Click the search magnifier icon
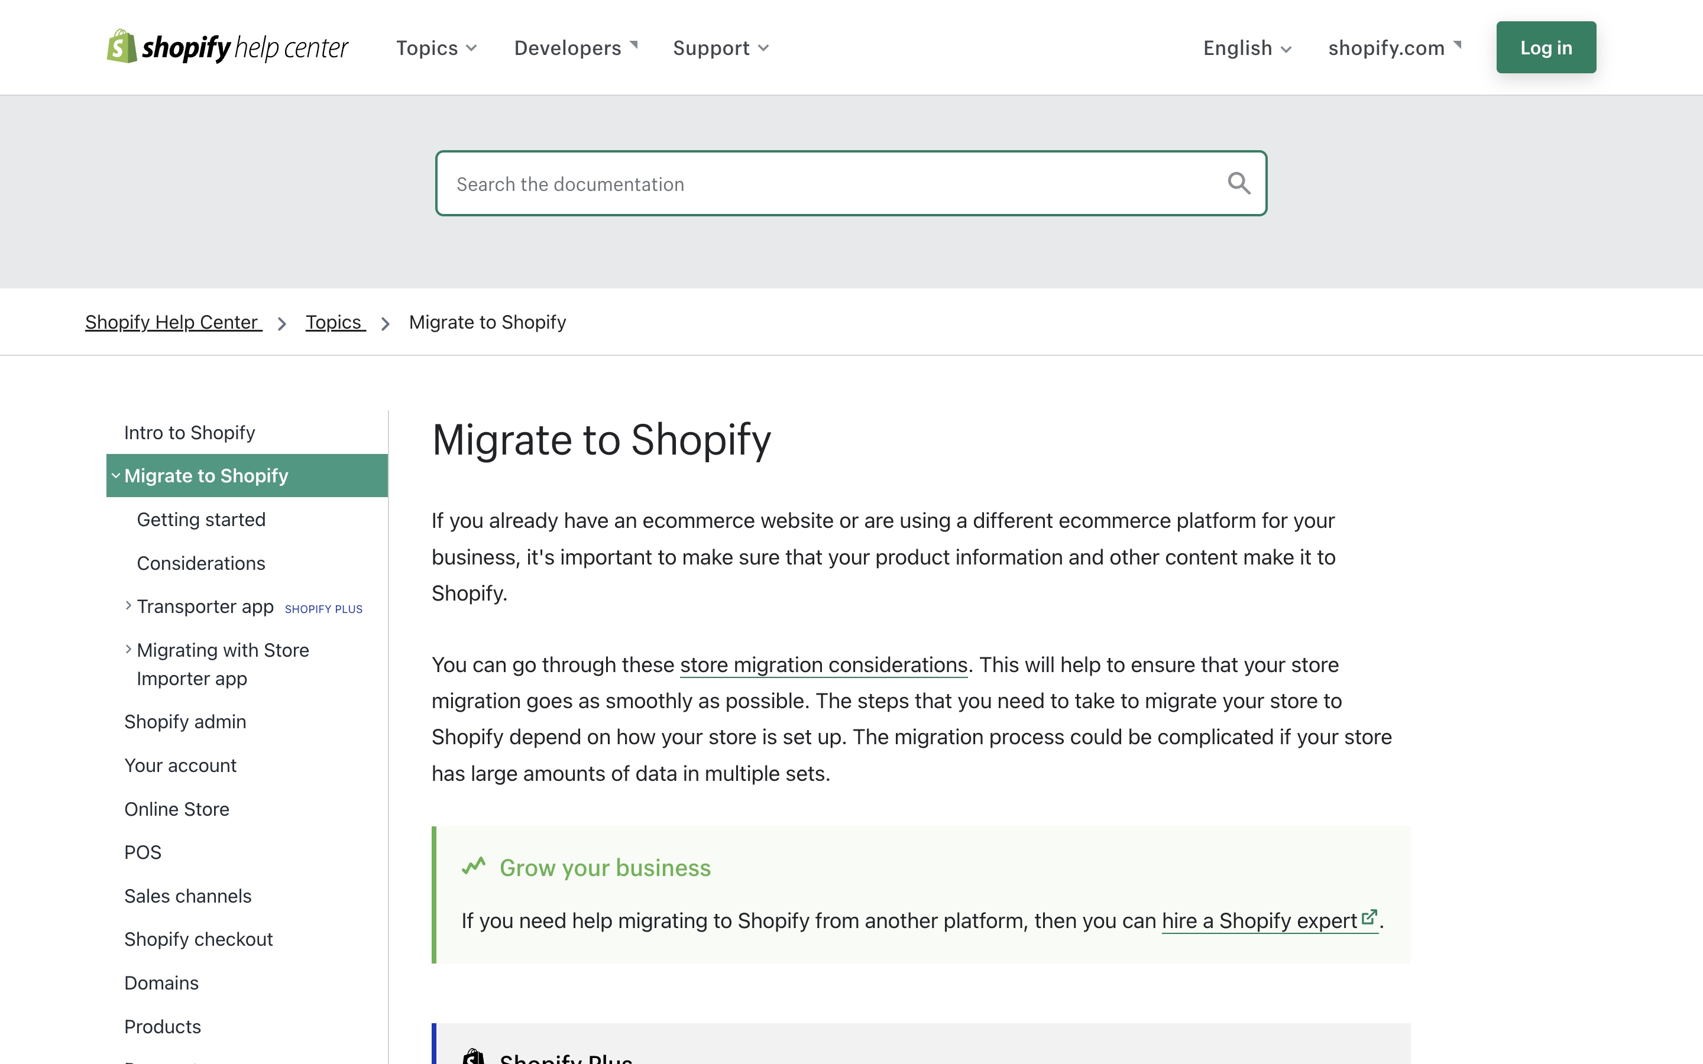 click(x=1239, y=184)
